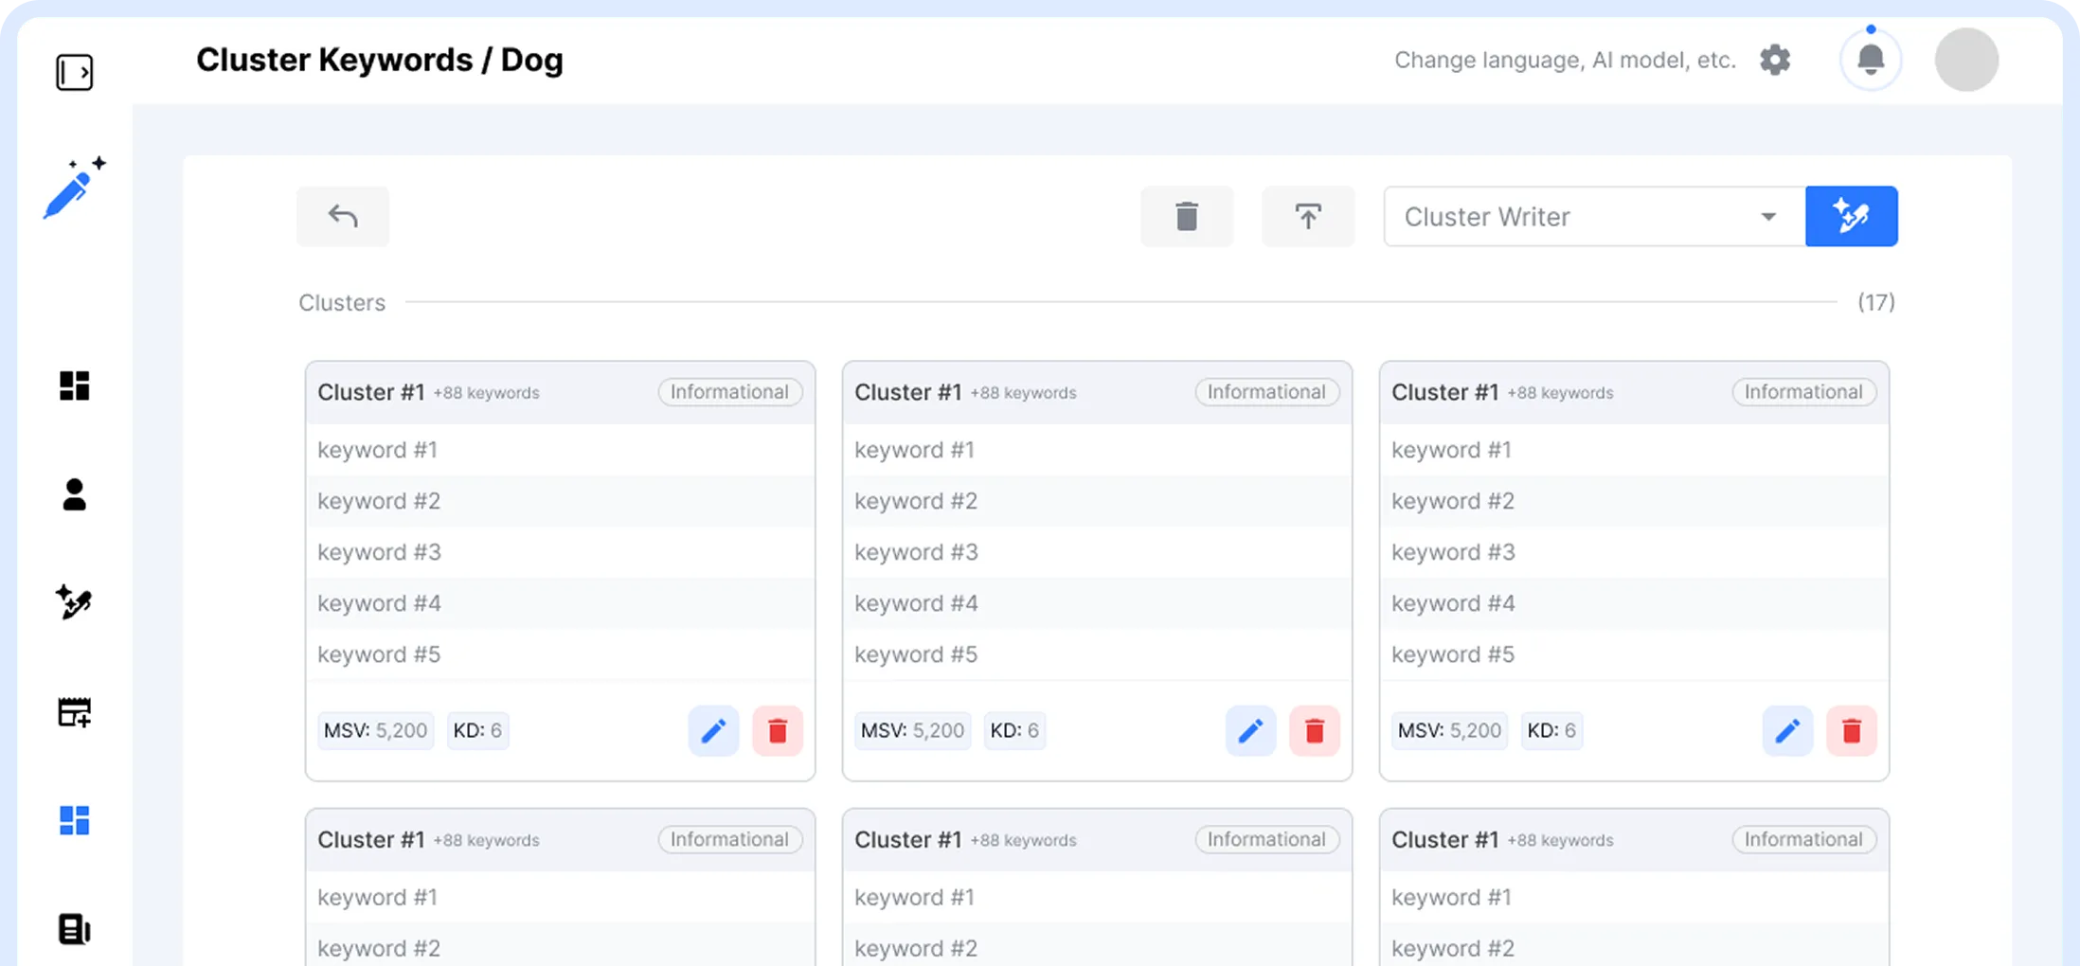The width and height of the screenshot is (2080, 966).
Task: Open the dashboard icon in sidebar
Action: 74,385
